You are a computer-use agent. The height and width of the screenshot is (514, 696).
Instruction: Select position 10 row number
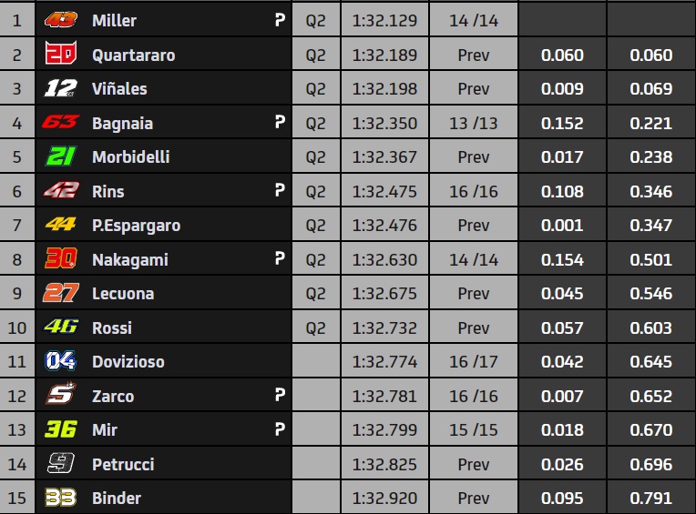pos(17,328)
